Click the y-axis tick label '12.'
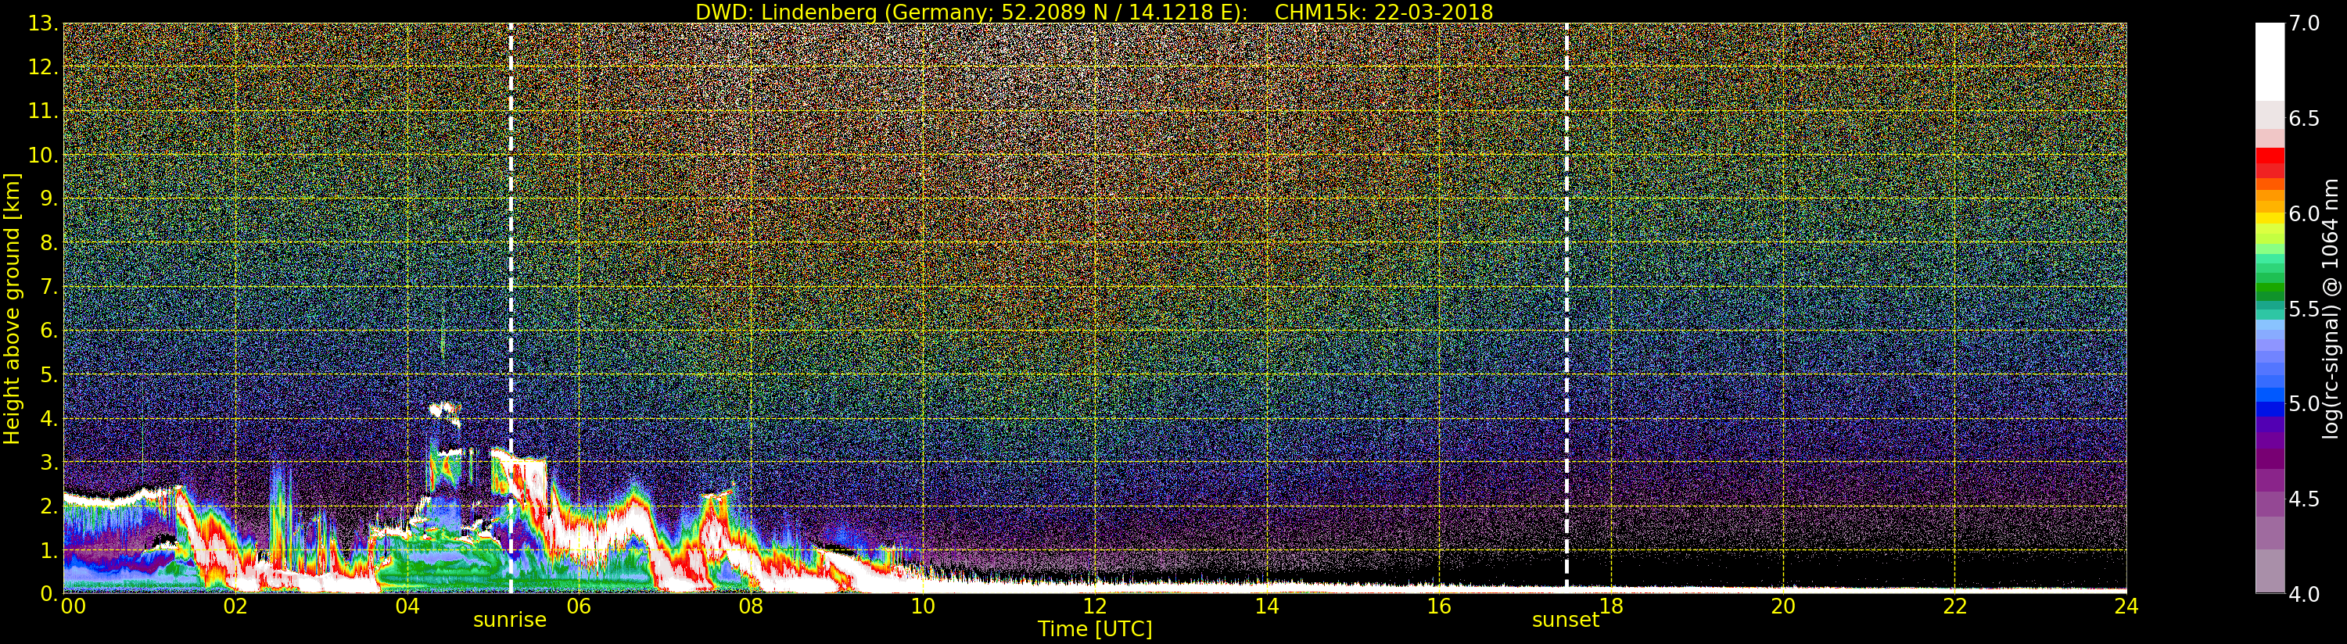 43,67
